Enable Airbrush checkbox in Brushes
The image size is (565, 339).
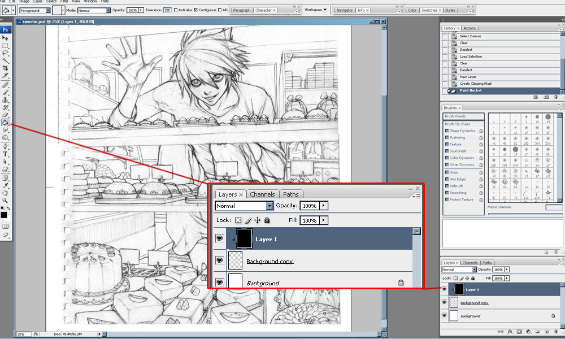click(447, 186)
